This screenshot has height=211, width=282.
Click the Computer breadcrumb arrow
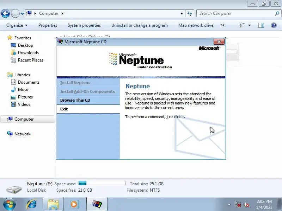(62, 13)
